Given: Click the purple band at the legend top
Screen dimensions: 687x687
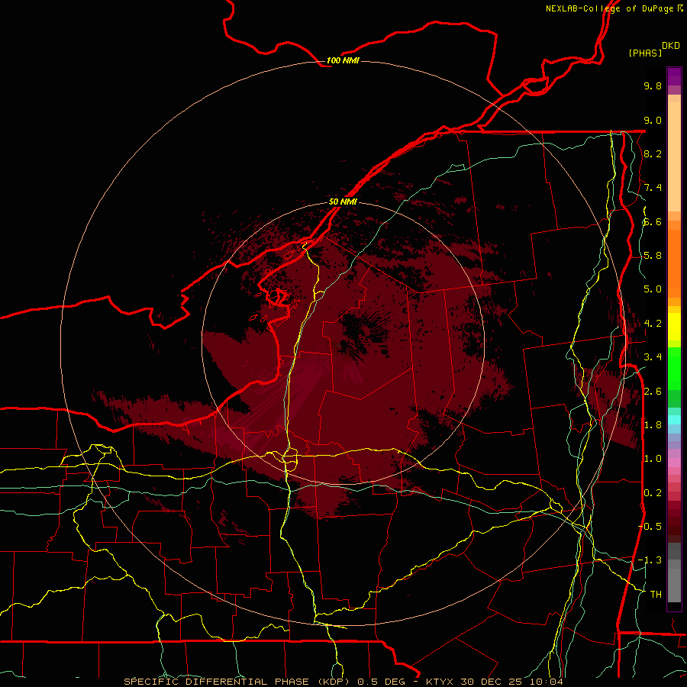Looking at the screenshot, I should pos(674,76).
